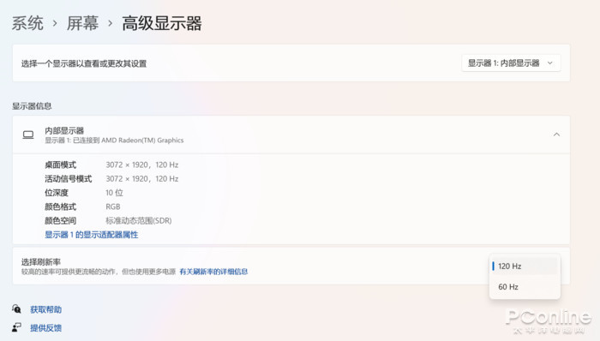
Task: Click the 位深度 value 10 位
Action: pyautogui.click(x=114, y=193)
